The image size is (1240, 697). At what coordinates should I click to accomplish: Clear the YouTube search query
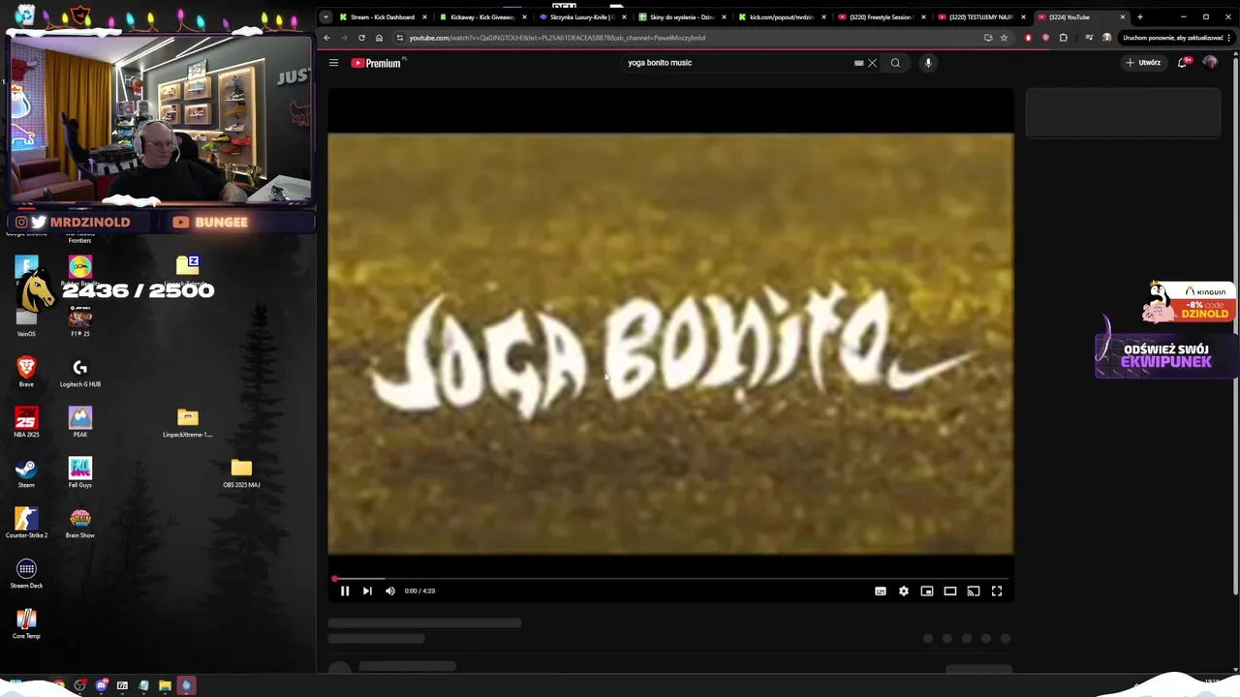872,63
